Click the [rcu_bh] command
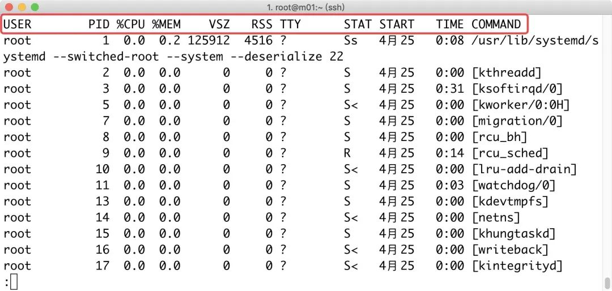 tap(500, 137)
